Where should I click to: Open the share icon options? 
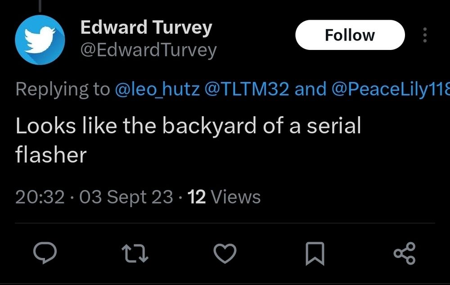[x=405, y=253]
